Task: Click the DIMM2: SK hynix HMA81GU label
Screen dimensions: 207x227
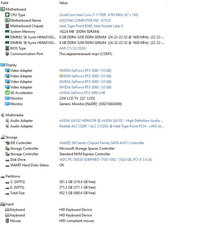Action: pos(33,37)
